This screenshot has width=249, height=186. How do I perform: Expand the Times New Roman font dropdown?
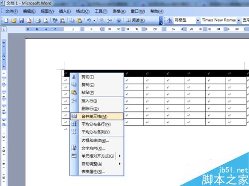239,20
